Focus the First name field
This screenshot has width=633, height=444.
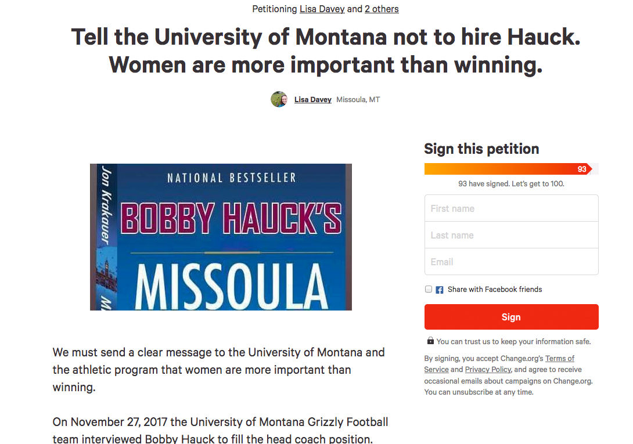coord(511,208)
